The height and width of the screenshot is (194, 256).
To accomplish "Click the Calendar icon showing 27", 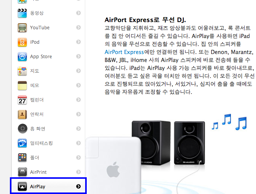I will (x=22, y=100).
